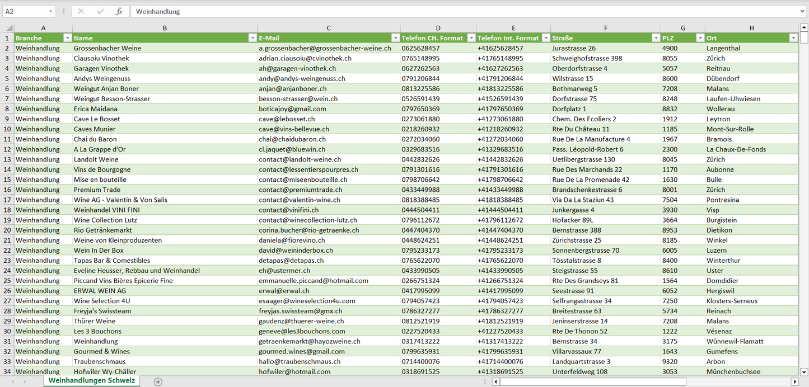Viewport: 809px width, 387px height.
Task: Open the Ort column filter dropdown
Action: (x=793, y=38)
